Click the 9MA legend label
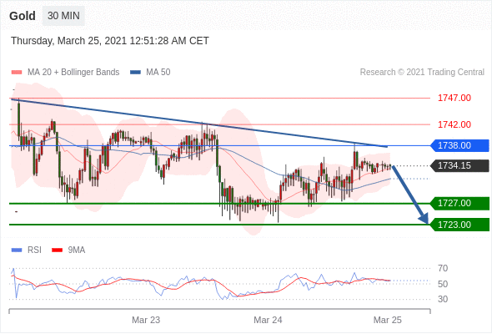The width and height of the screenshot is (492, 334). pos(77,250)
